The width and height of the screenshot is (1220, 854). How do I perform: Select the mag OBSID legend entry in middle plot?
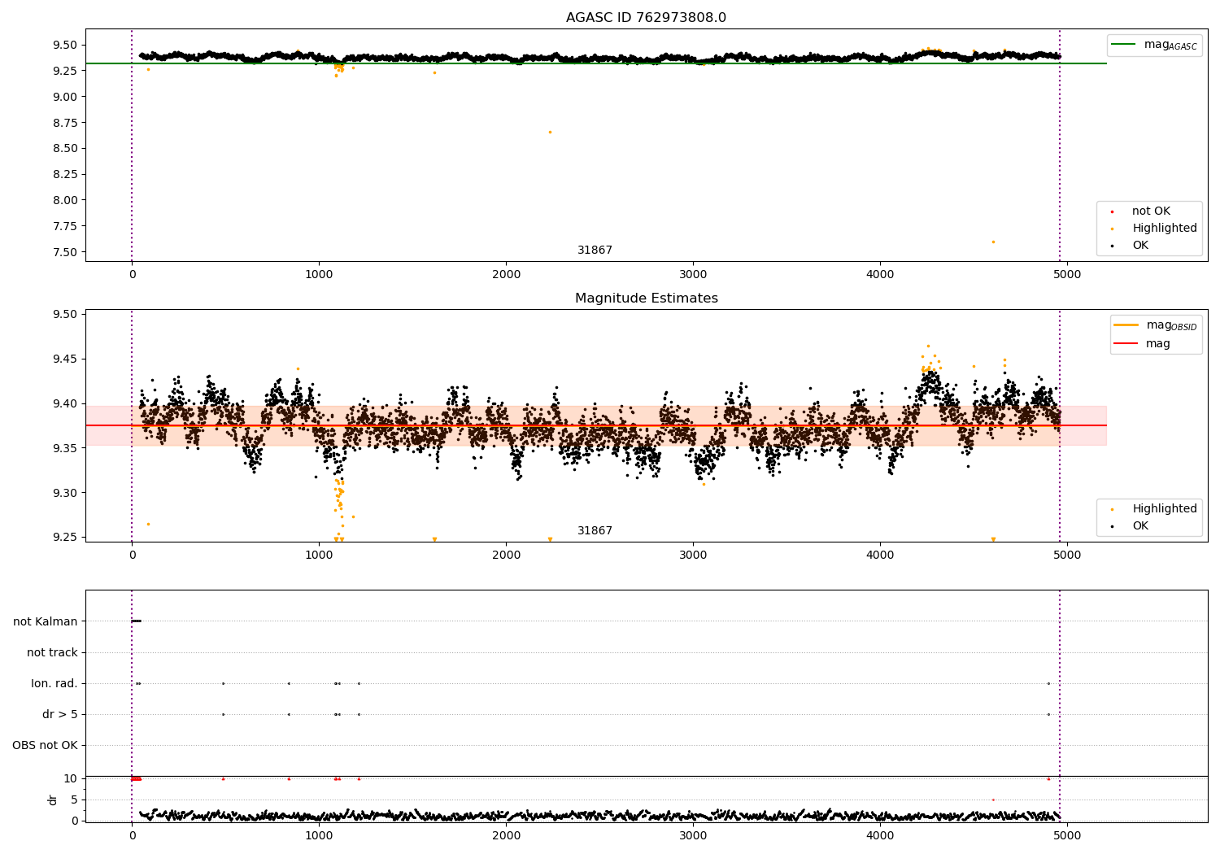pyautogui.click(x=1156, y=325)
